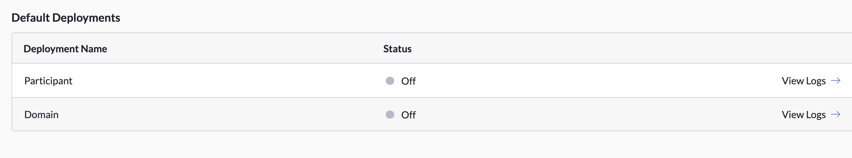This screenshot has width=852, height=158.
Task: Click the Deployment Name column header
Action: [65, 49]
